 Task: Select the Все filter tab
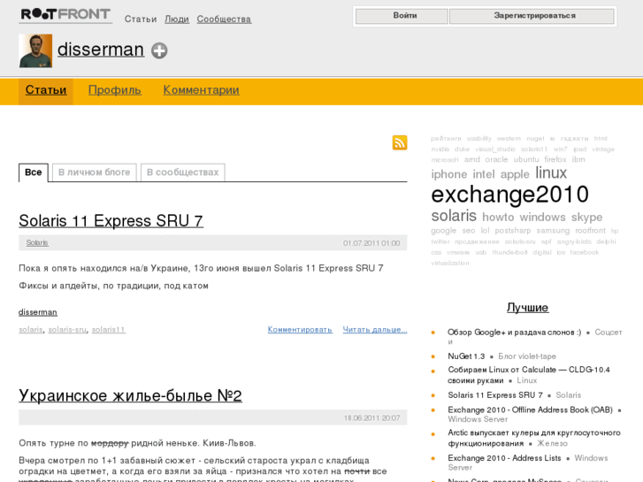pyautogui.click(x=34, y=172)
